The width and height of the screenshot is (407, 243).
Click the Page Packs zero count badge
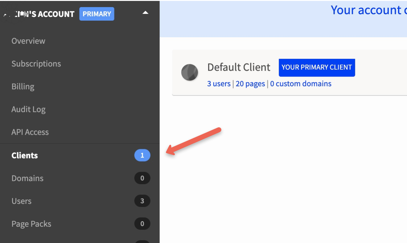coord(142,224)
